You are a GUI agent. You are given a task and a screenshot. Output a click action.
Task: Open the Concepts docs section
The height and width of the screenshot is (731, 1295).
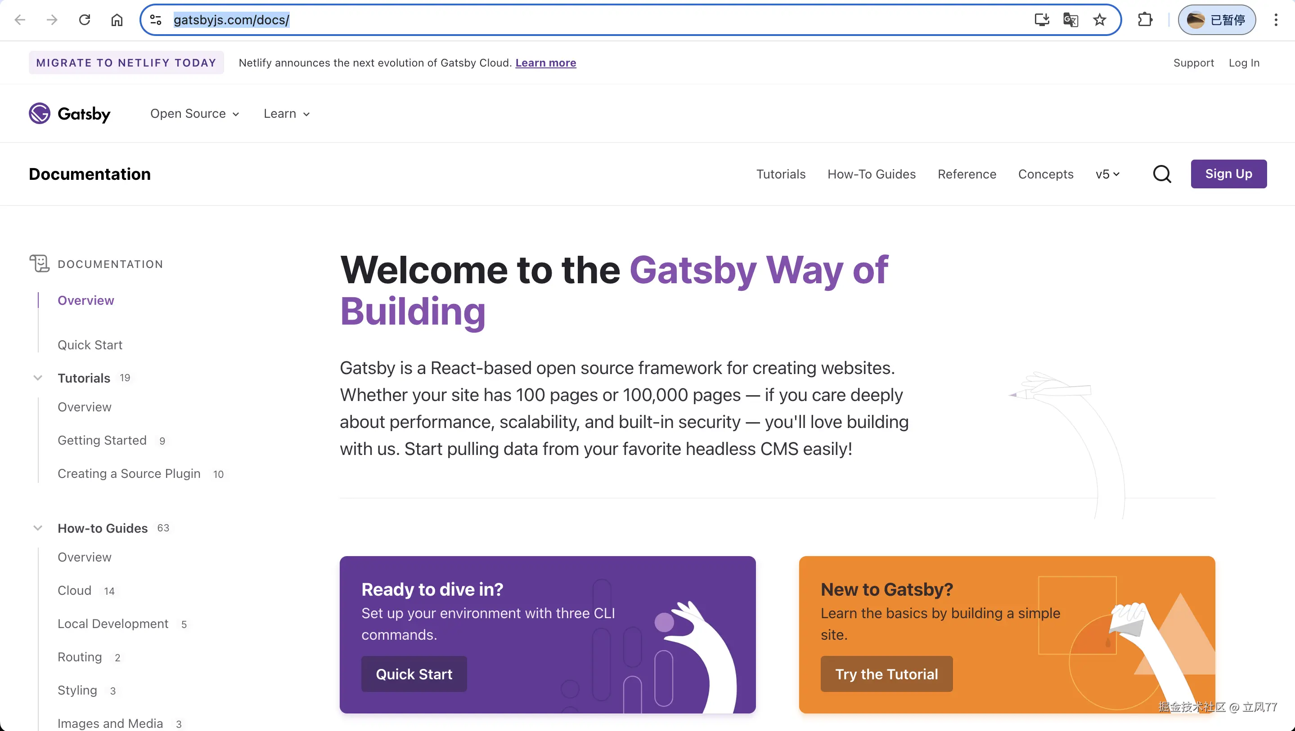click(x=1045, y=174)
